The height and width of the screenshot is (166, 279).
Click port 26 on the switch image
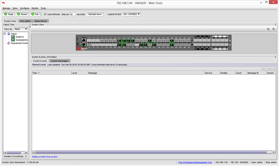[x=150, y=41]
